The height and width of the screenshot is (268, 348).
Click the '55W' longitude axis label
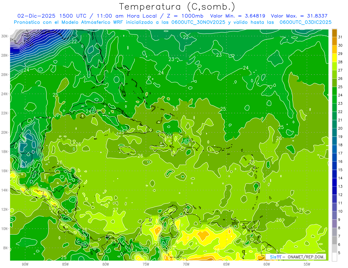[307, 264]
